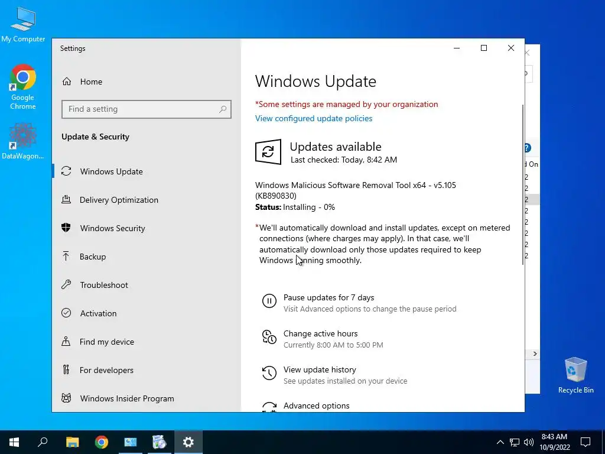Click the Pause updates icon

tap(269, 301)
